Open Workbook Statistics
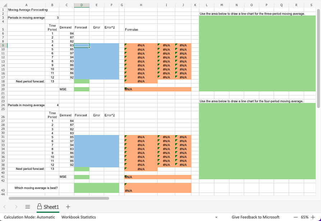Image resolution: width=321 pixels, height=221 pixels. 79,217
